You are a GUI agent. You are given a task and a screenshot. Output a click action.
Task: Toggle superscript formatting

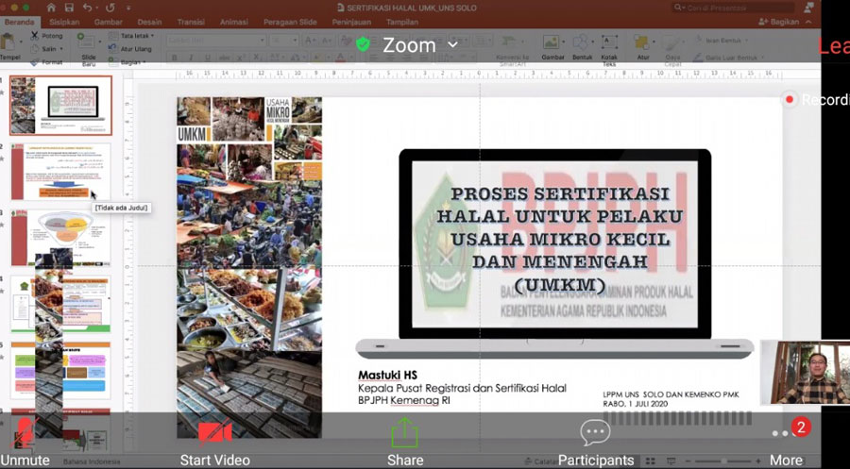[x=240, y=58]
